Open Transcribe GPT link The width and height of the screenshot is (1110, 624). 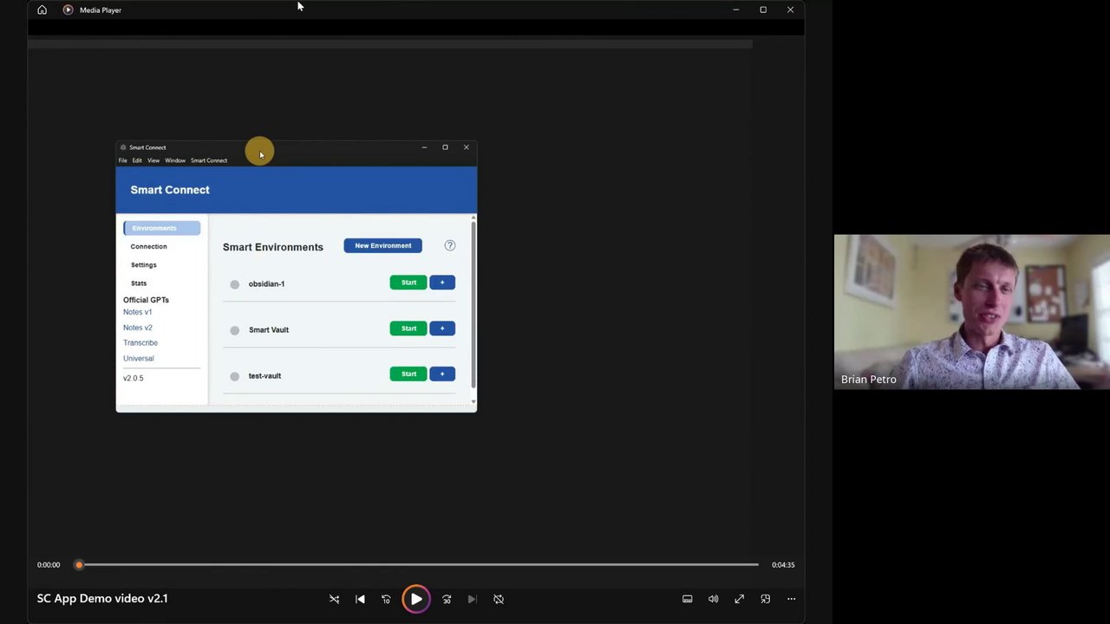(140, 343)
